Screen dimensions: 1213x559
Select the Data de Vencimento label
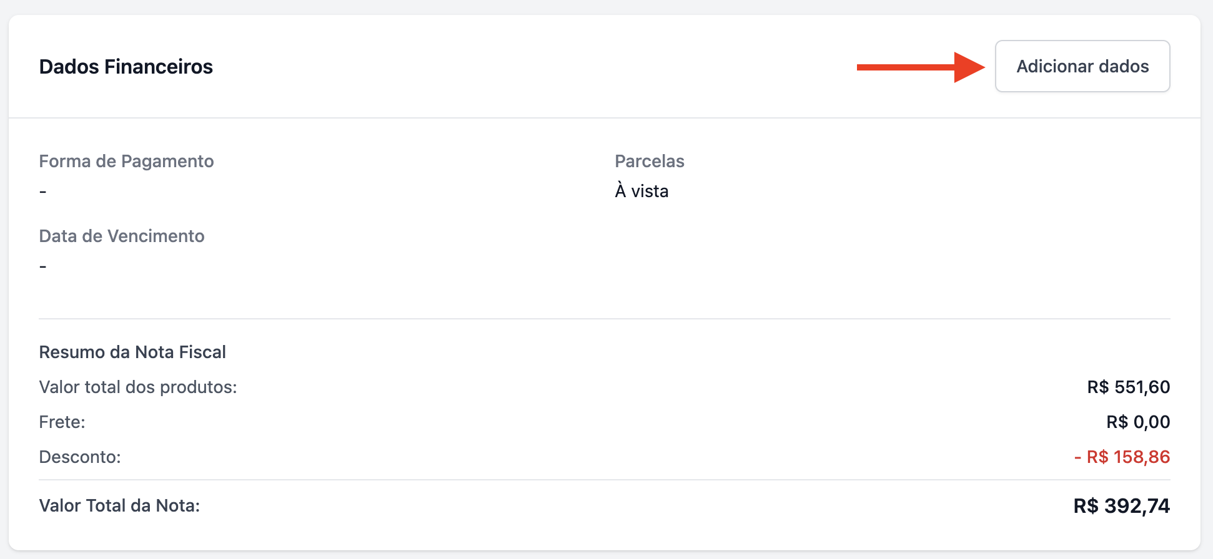[x=122, y=236]
